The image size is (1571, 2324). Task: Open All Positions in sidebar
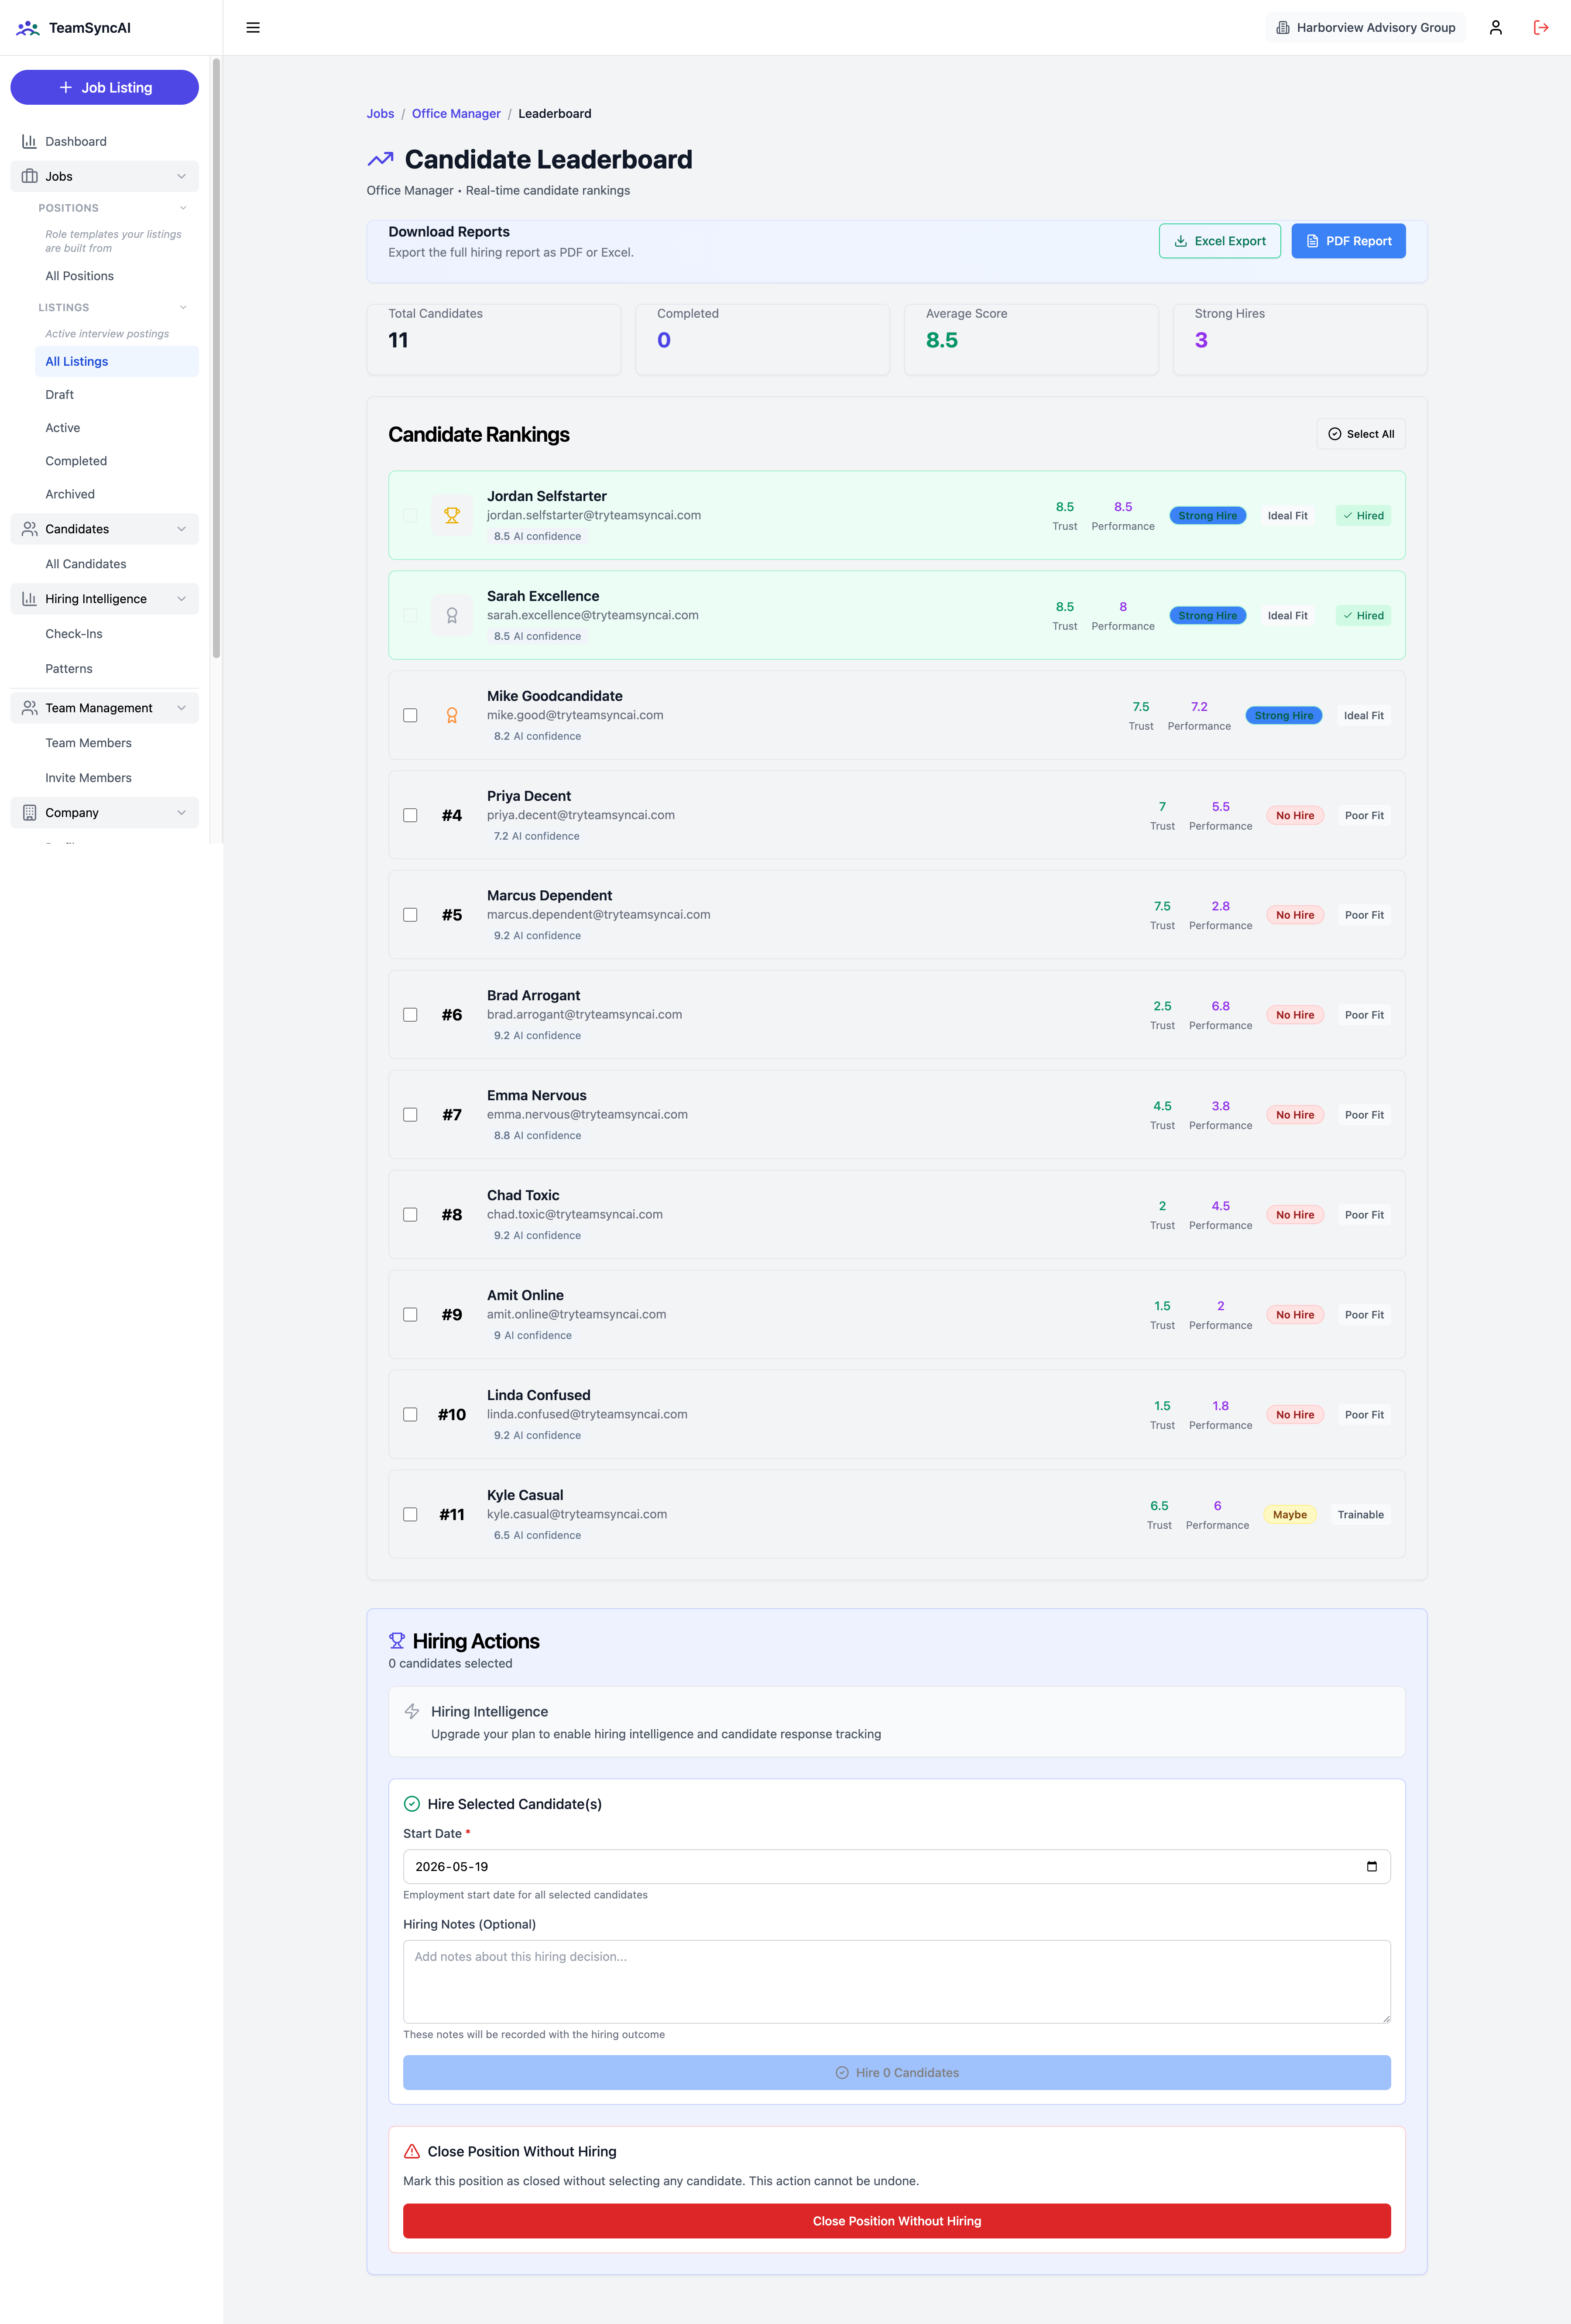pos(116,276)
